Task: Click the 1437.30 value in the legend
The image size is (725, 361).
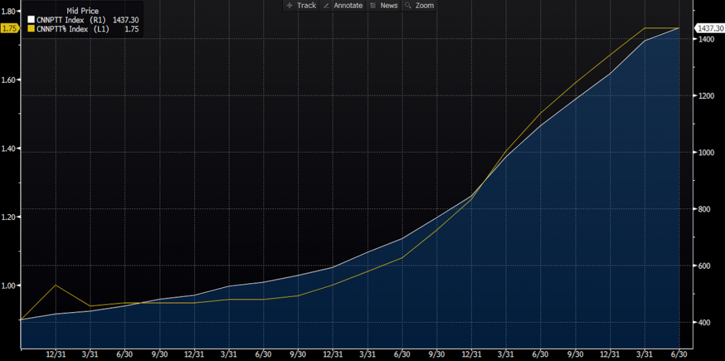Action: (125, 20)
